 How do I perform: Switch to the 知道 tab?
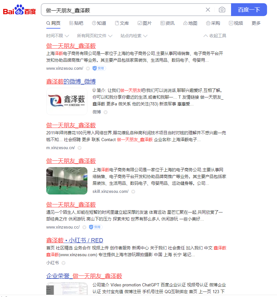pyautogui.click(x=99, y=23)
